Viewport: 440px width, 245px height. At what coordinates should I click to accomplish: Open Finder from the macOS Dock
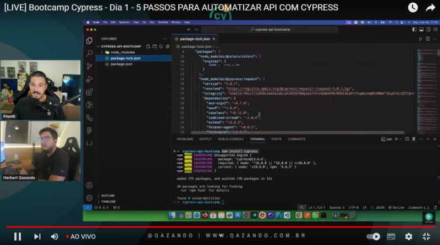tap(172, 215)
